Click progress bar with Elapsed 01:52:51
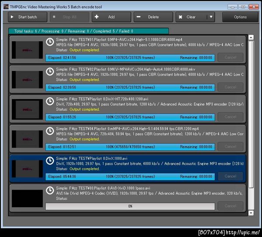The width and height of the screenshot is (262, 237). pyautogui.click(x=130, y=147)
